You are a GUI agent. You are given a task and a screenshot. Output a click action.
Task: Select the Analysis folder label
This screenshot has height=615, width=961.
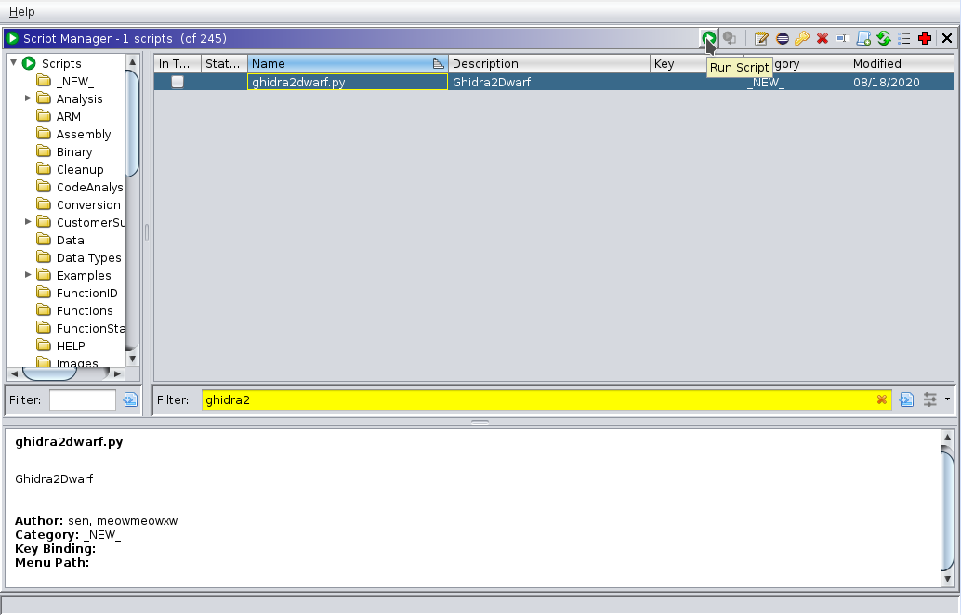(80, 99)
